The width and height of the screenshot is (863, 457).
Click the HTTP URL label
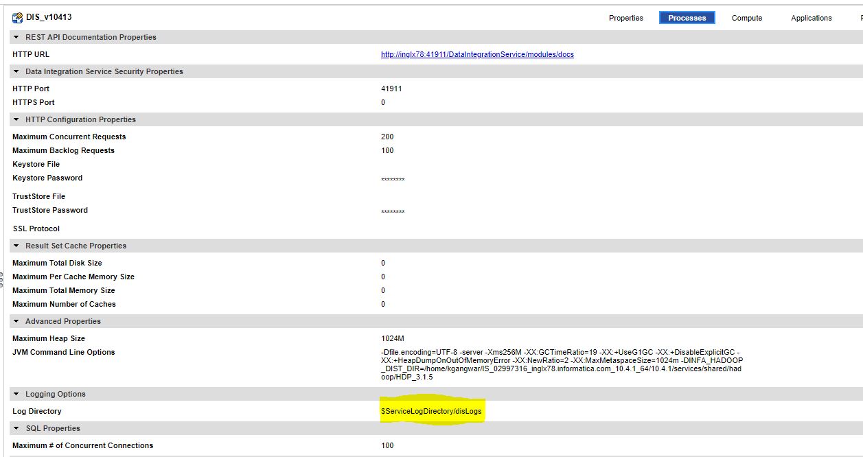pos(31,54)
